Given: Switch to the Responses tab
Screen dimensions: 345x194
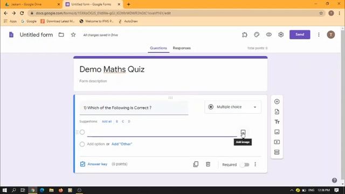Looking at the screenshot, I should (182, 48).
